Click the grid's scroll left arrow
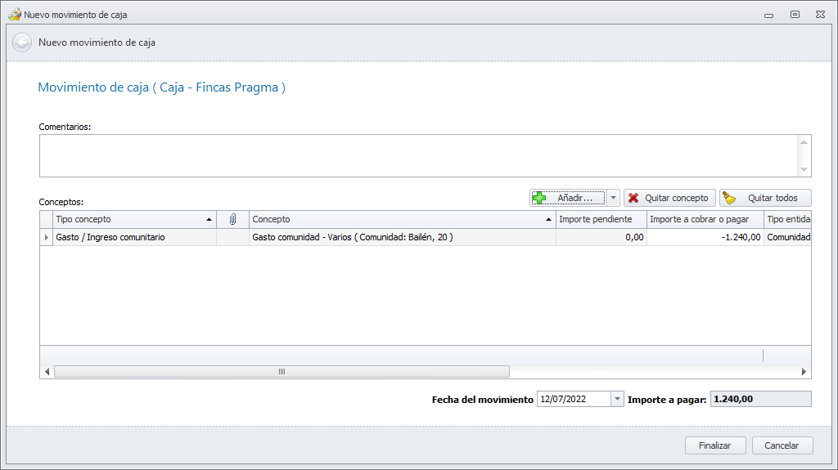The width and height of the screenshot is (838, 470). [x=47, y=371]
